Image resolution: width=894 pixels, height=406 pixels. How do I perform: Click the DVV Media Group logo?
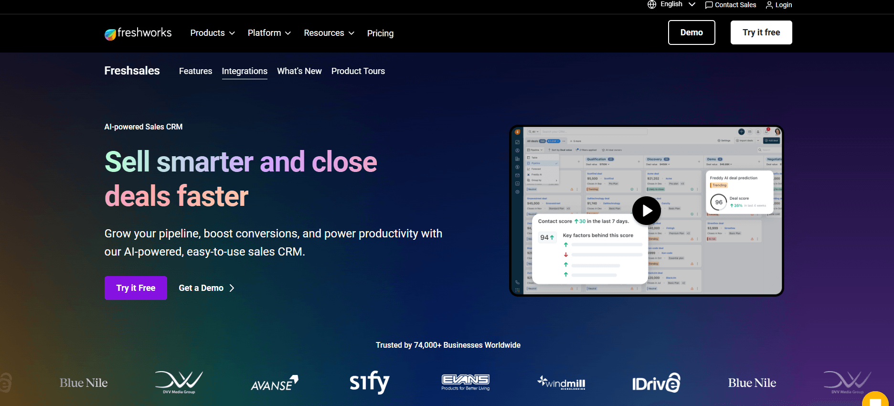coord(179,382)
